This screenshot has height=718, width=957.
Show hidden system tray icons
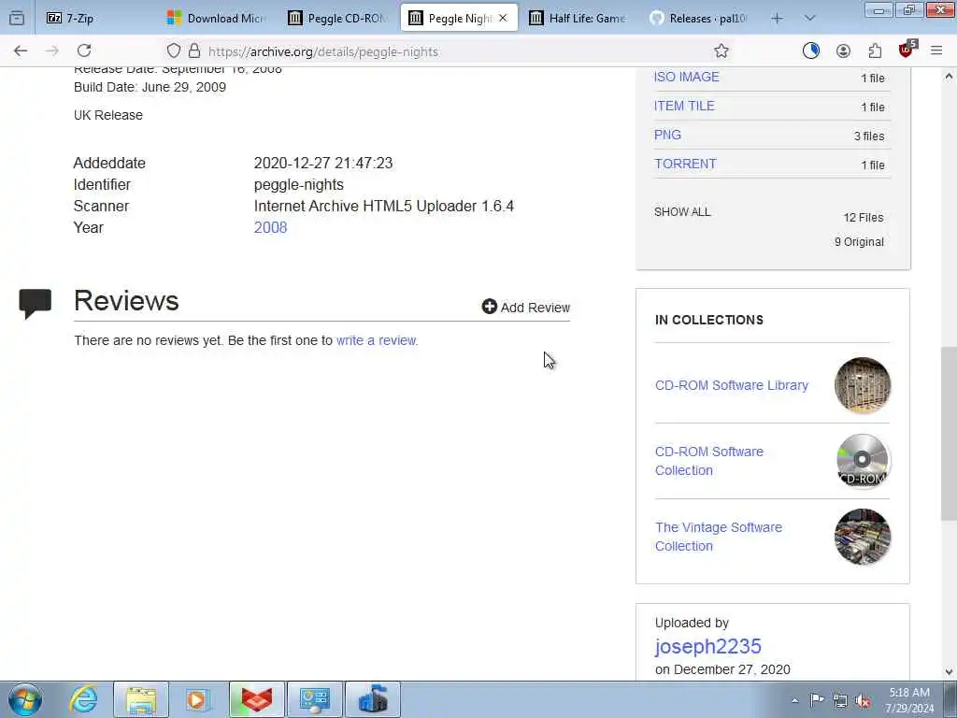pos(794,701)
